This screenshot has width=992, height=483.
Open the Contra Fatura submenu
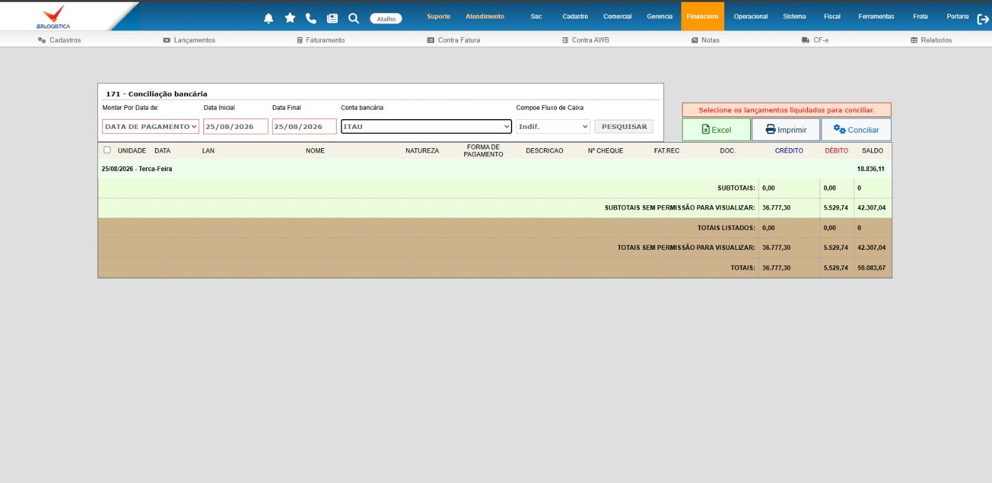(x=453, y=40)
